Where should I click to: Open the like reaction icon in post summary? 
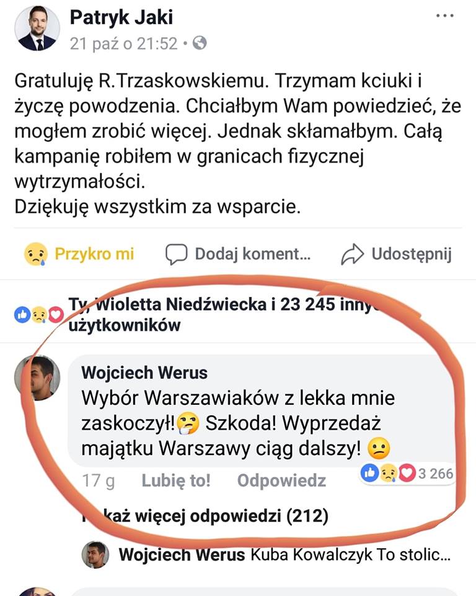(22, 315)
